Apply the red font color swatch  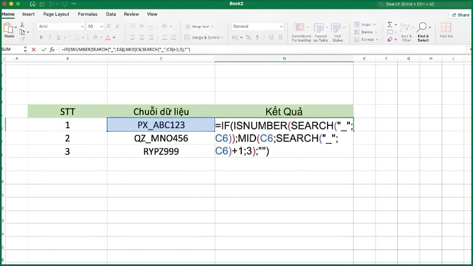[108, 37]
